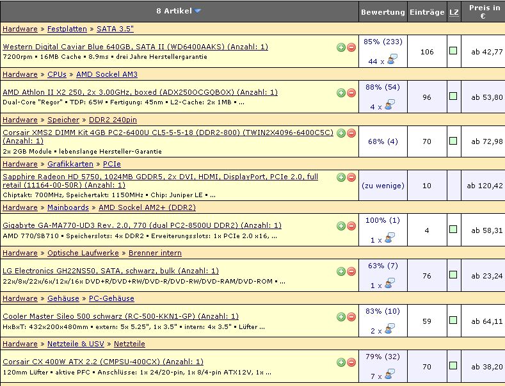The width and height of the screenshot is (505, 386).
Task: Decrease quantity of Corsair CX 400W
Action: pos(351,362)
